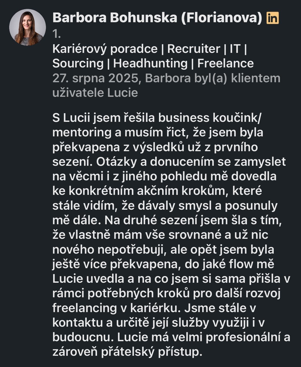Click "Freelance" in the profile headline

point(225,63)
